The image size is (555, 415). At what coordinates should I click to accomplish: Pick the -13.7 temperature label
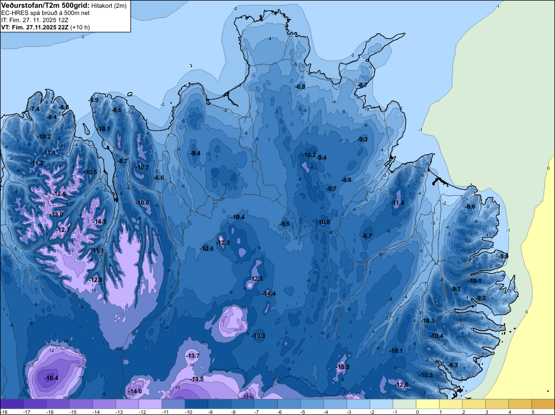tap(193, 356)
